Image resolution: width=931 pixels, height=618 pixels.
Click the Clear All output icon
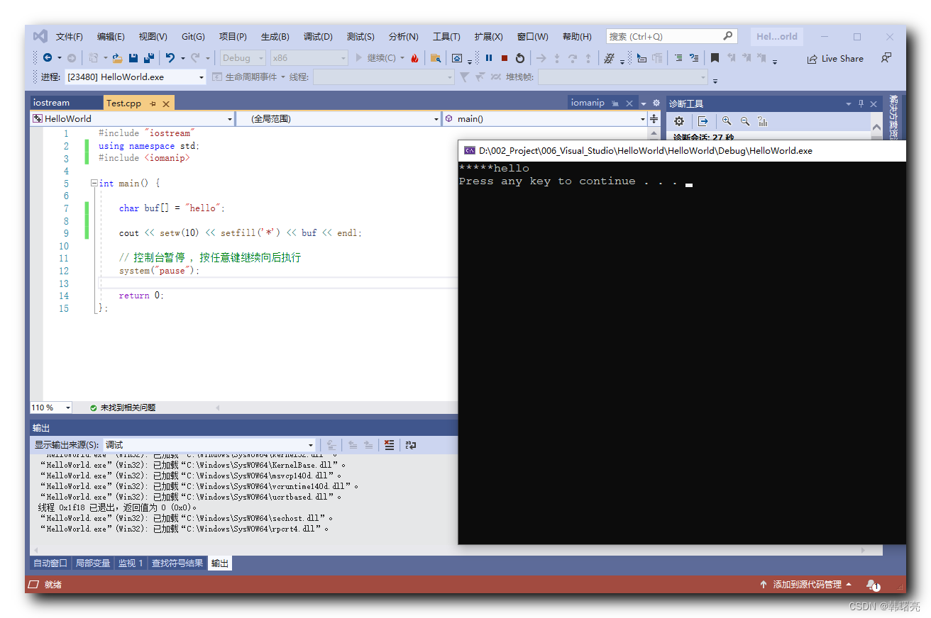point(389,445)
